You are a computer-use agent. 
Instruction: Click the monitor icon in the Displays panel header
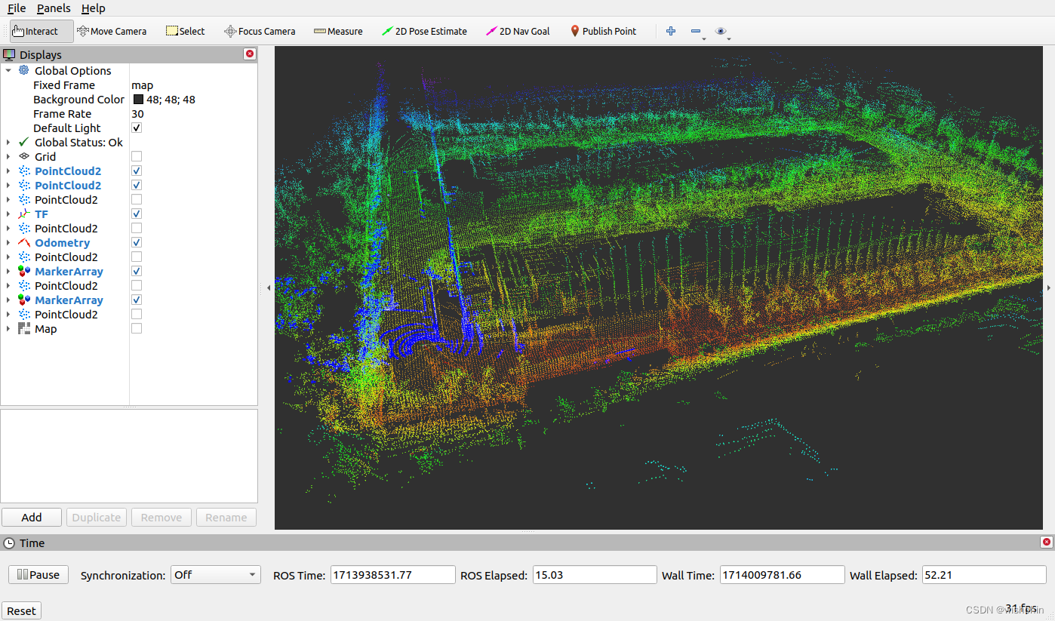[9, 54]
